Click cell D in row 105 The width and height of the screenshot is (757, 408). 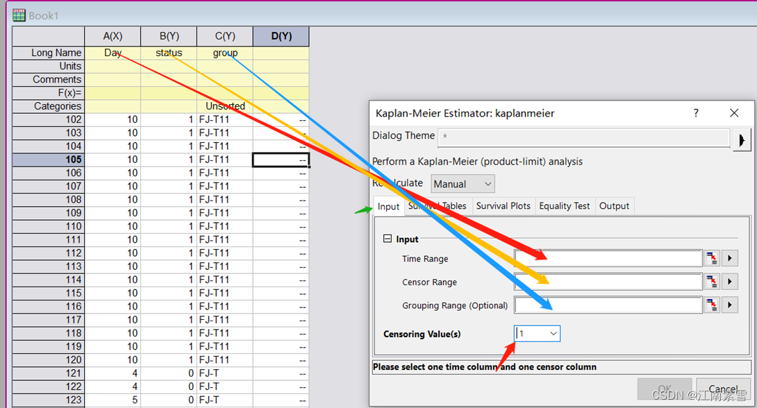coord(281,160)
